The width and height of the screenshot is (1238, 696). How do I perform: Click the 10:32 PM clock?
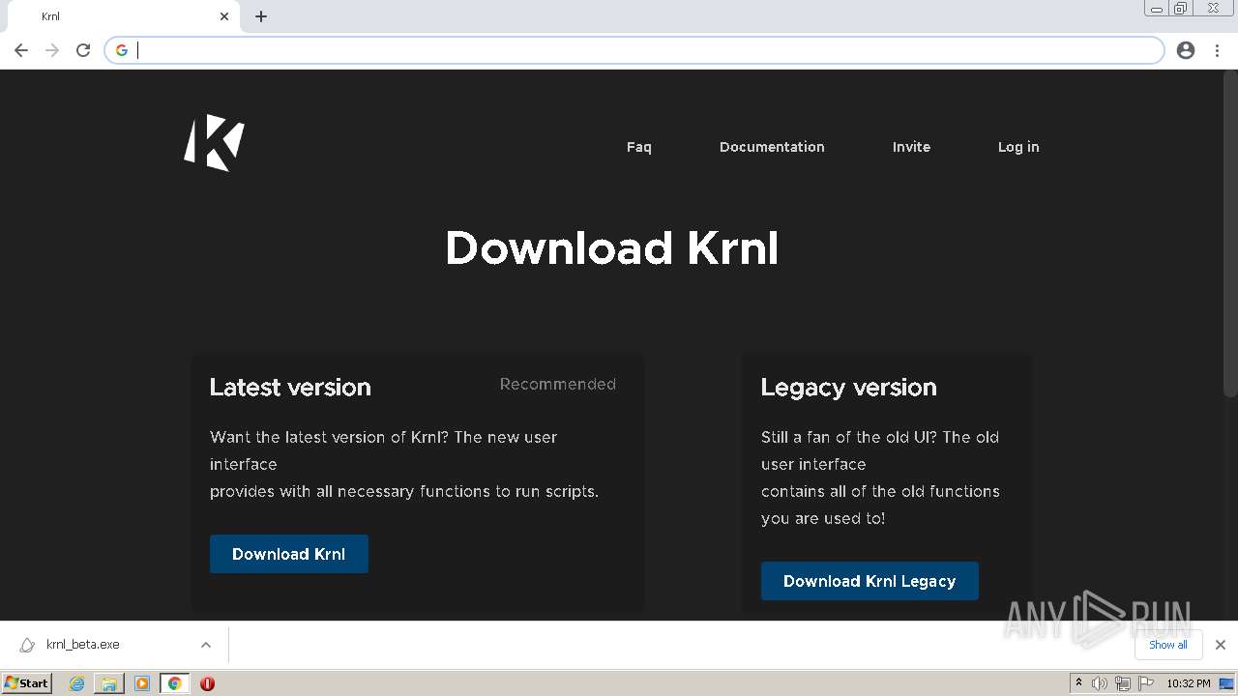1189,683
